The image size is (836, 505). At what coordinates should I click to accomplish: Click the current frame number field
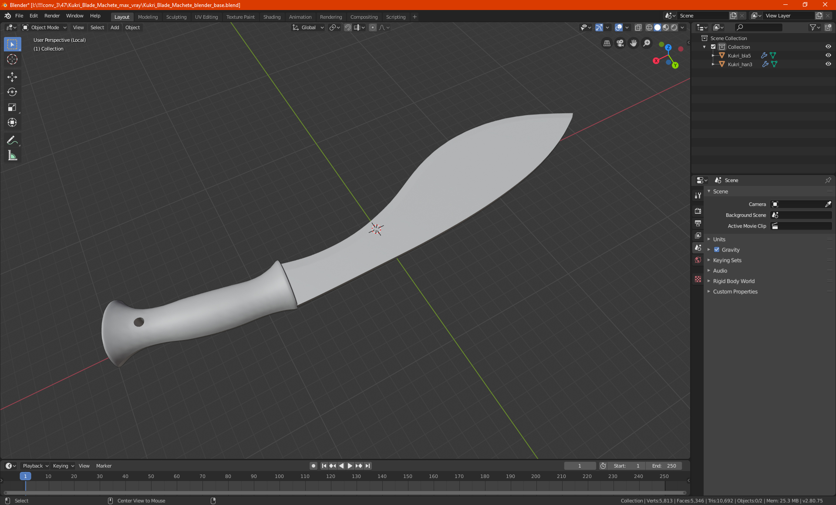(580, 466)
